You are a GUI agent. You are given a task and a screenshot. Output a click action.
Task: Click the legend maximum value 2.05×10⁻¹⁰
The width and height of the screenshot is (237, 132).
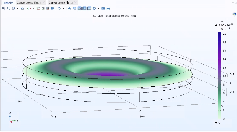point(226,25)
